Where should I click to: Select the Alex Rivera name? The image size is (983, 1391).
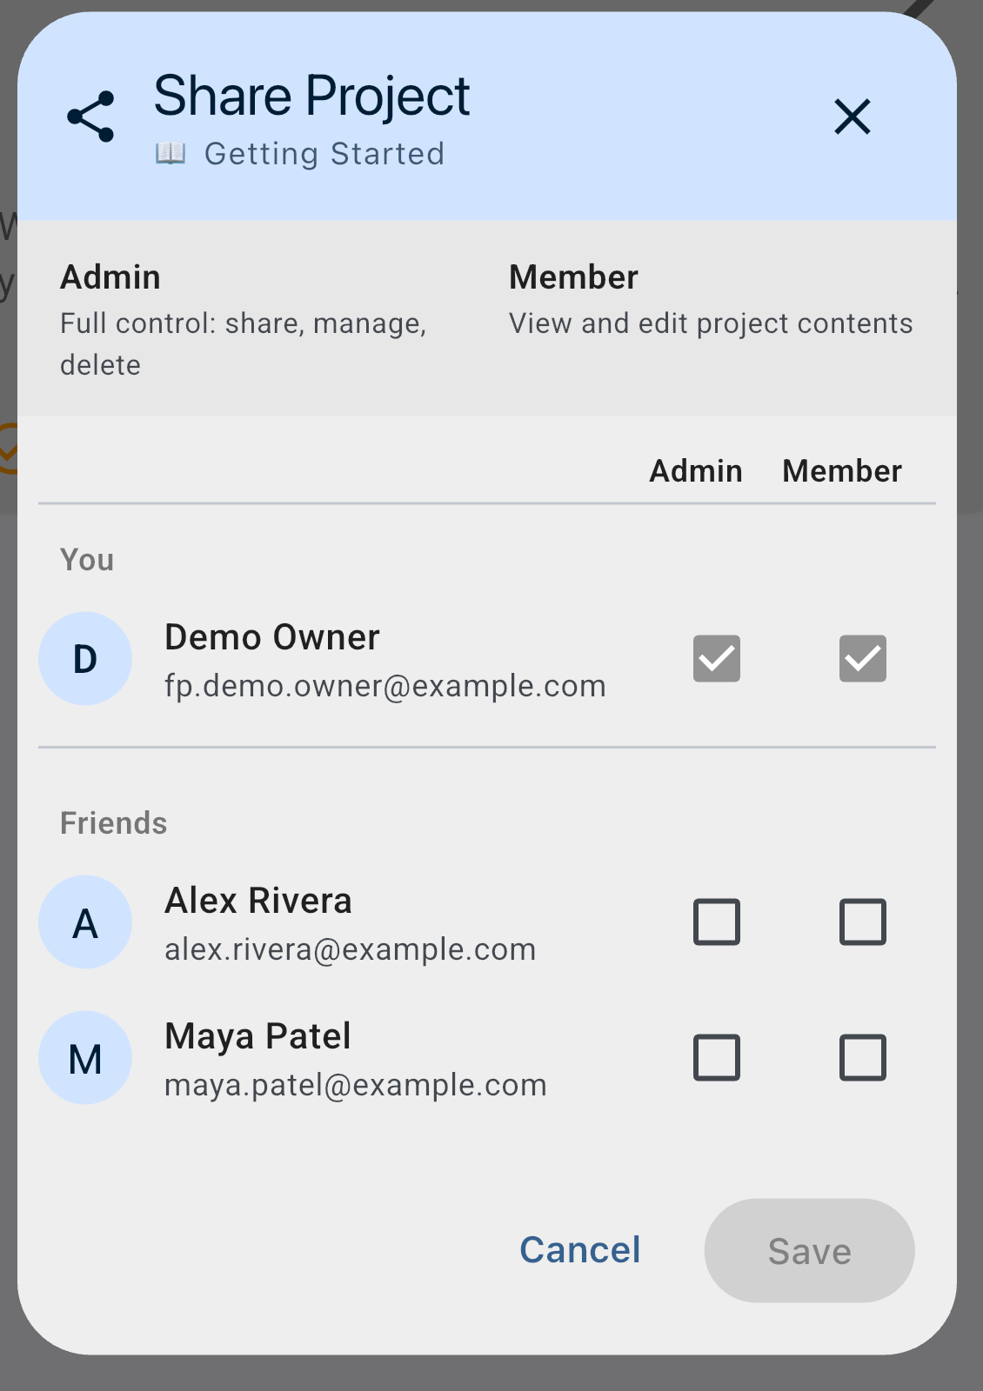(258, 901)
